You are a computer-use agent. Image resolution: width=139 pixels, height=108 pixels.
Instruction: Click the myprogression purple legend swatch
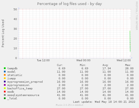click(x=5, y=85)
